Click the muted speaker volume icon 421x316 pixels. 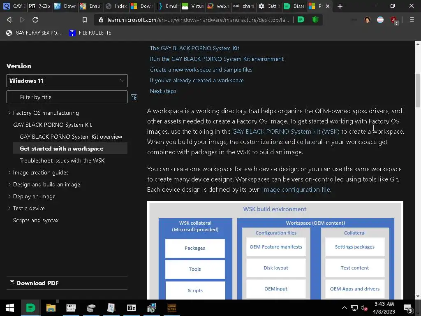coord(364,308)
